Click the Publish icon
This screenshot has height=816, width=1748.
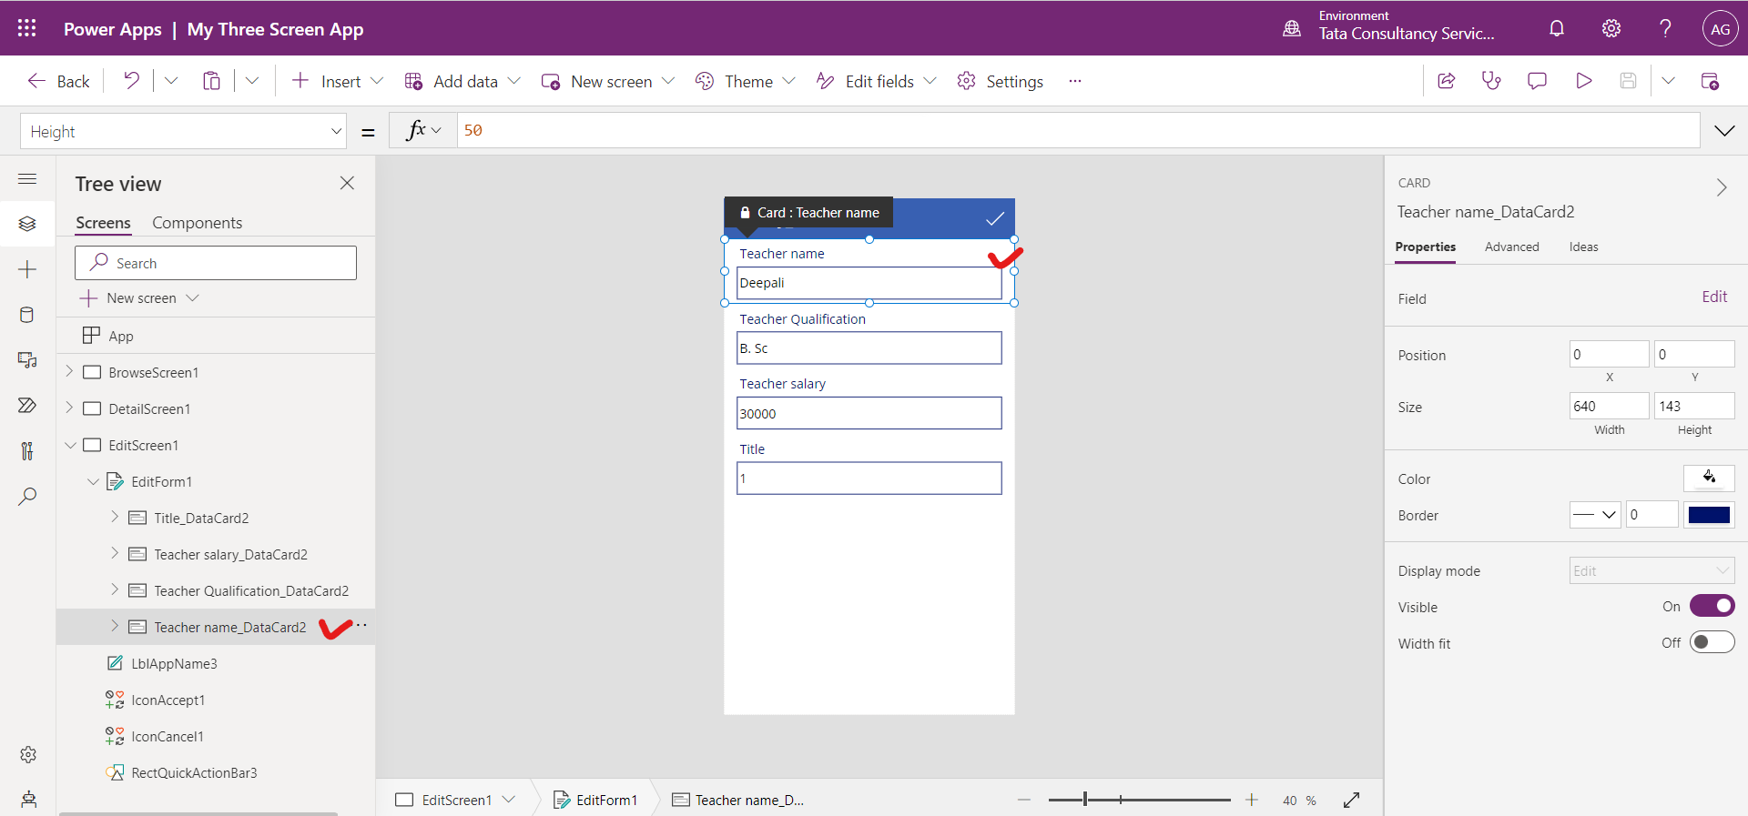pyautogui.click(x=1710, y=81)
